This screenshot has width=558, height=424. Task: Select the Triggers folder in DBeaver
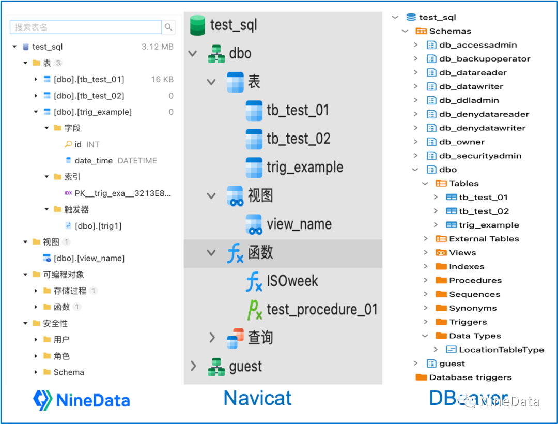coord(468,322)
